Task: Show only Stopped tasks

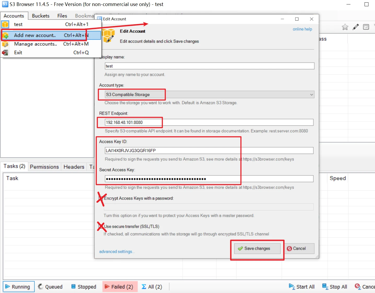Action: pos(84,287)
